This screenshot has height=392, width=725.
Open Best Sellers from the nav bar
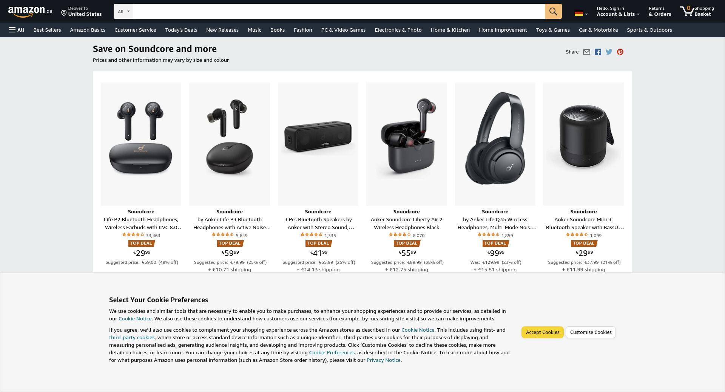(47, 30)
